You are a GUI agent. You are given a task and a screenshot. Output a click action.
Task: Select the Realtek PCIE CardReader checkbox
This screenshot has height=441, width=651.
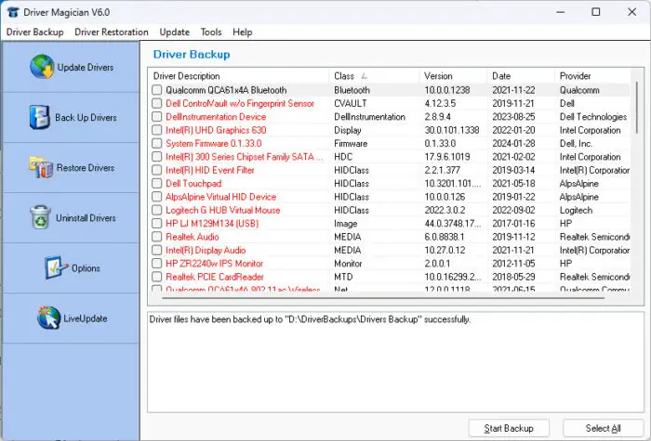click(x=156, y=277)
